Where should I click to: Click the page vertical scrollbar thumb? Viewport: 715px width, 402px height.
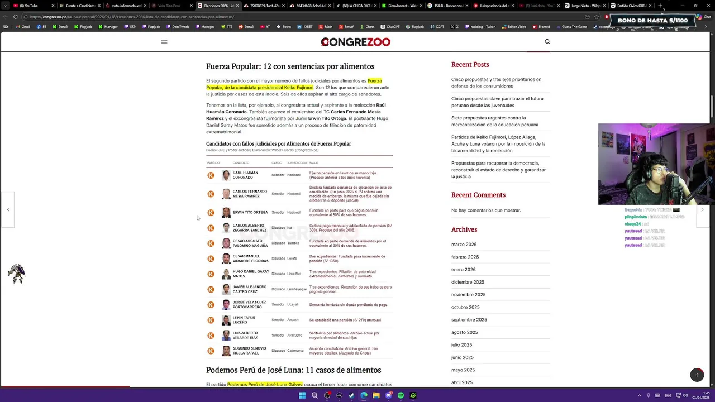click(x=712, y=107)
